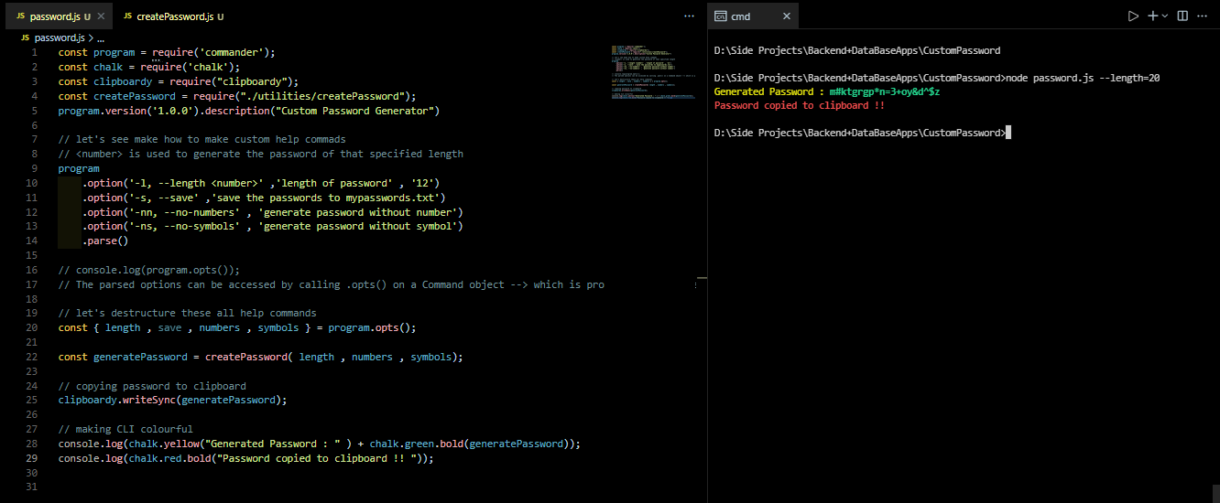Image resolution: width=1220 pixels, height=503 pixels.
Task: Click clipboardy.writeSync on line 25
Action: click(116, 400)
